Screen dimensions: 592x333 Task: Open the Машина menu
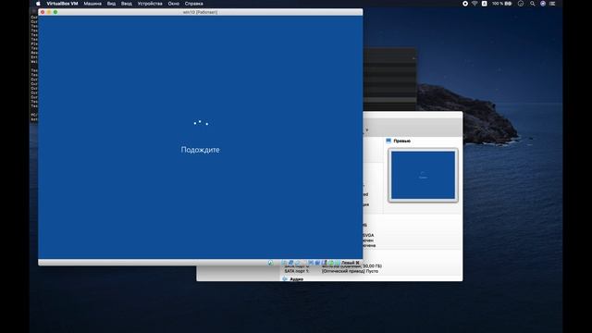92,4
